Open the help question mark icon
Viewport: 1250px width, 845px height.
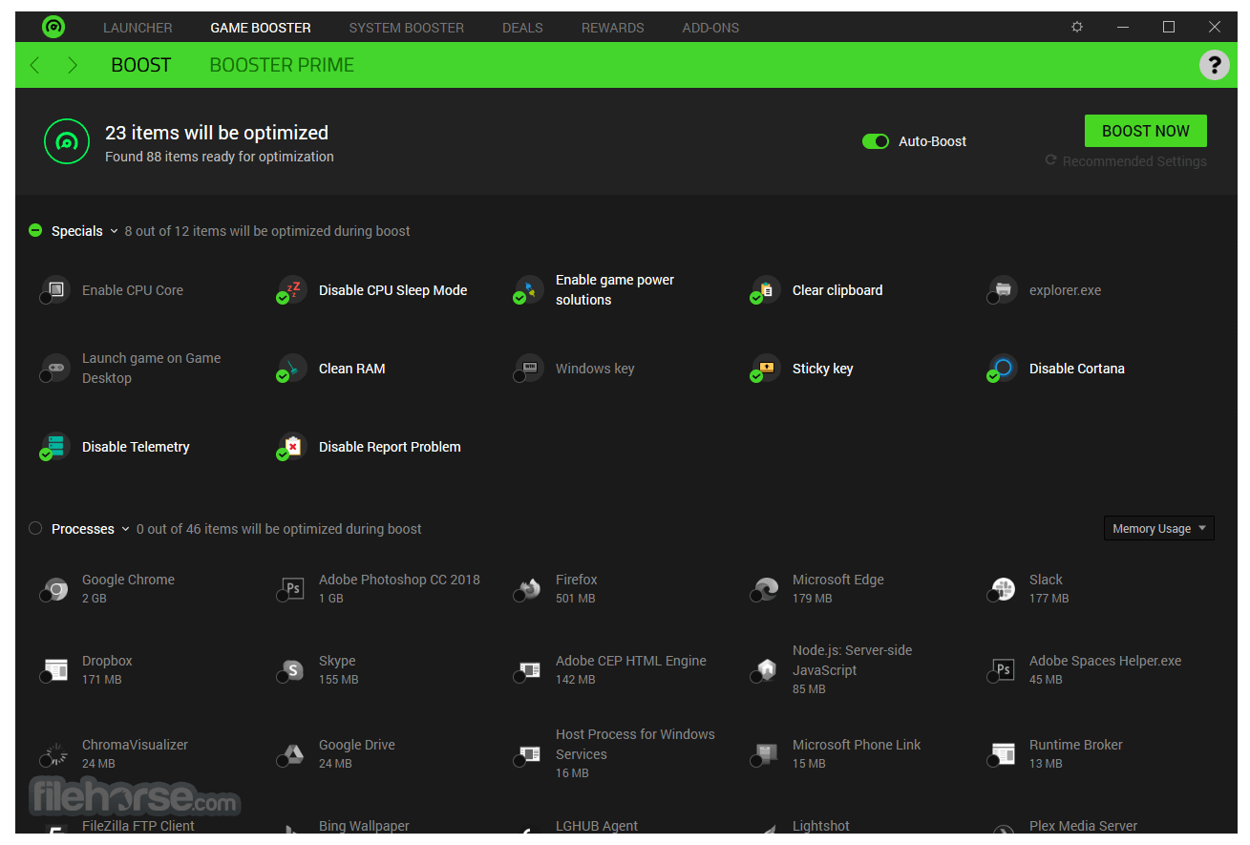[x=1214, y=65]
